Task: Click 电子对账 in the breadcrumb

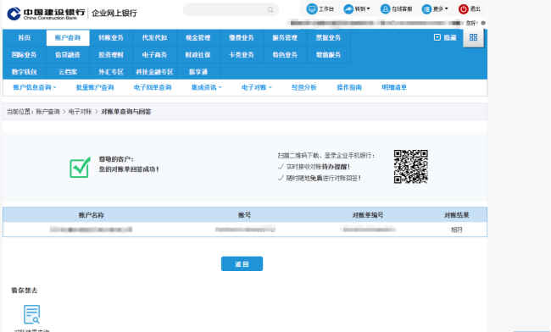Action: 81,112
